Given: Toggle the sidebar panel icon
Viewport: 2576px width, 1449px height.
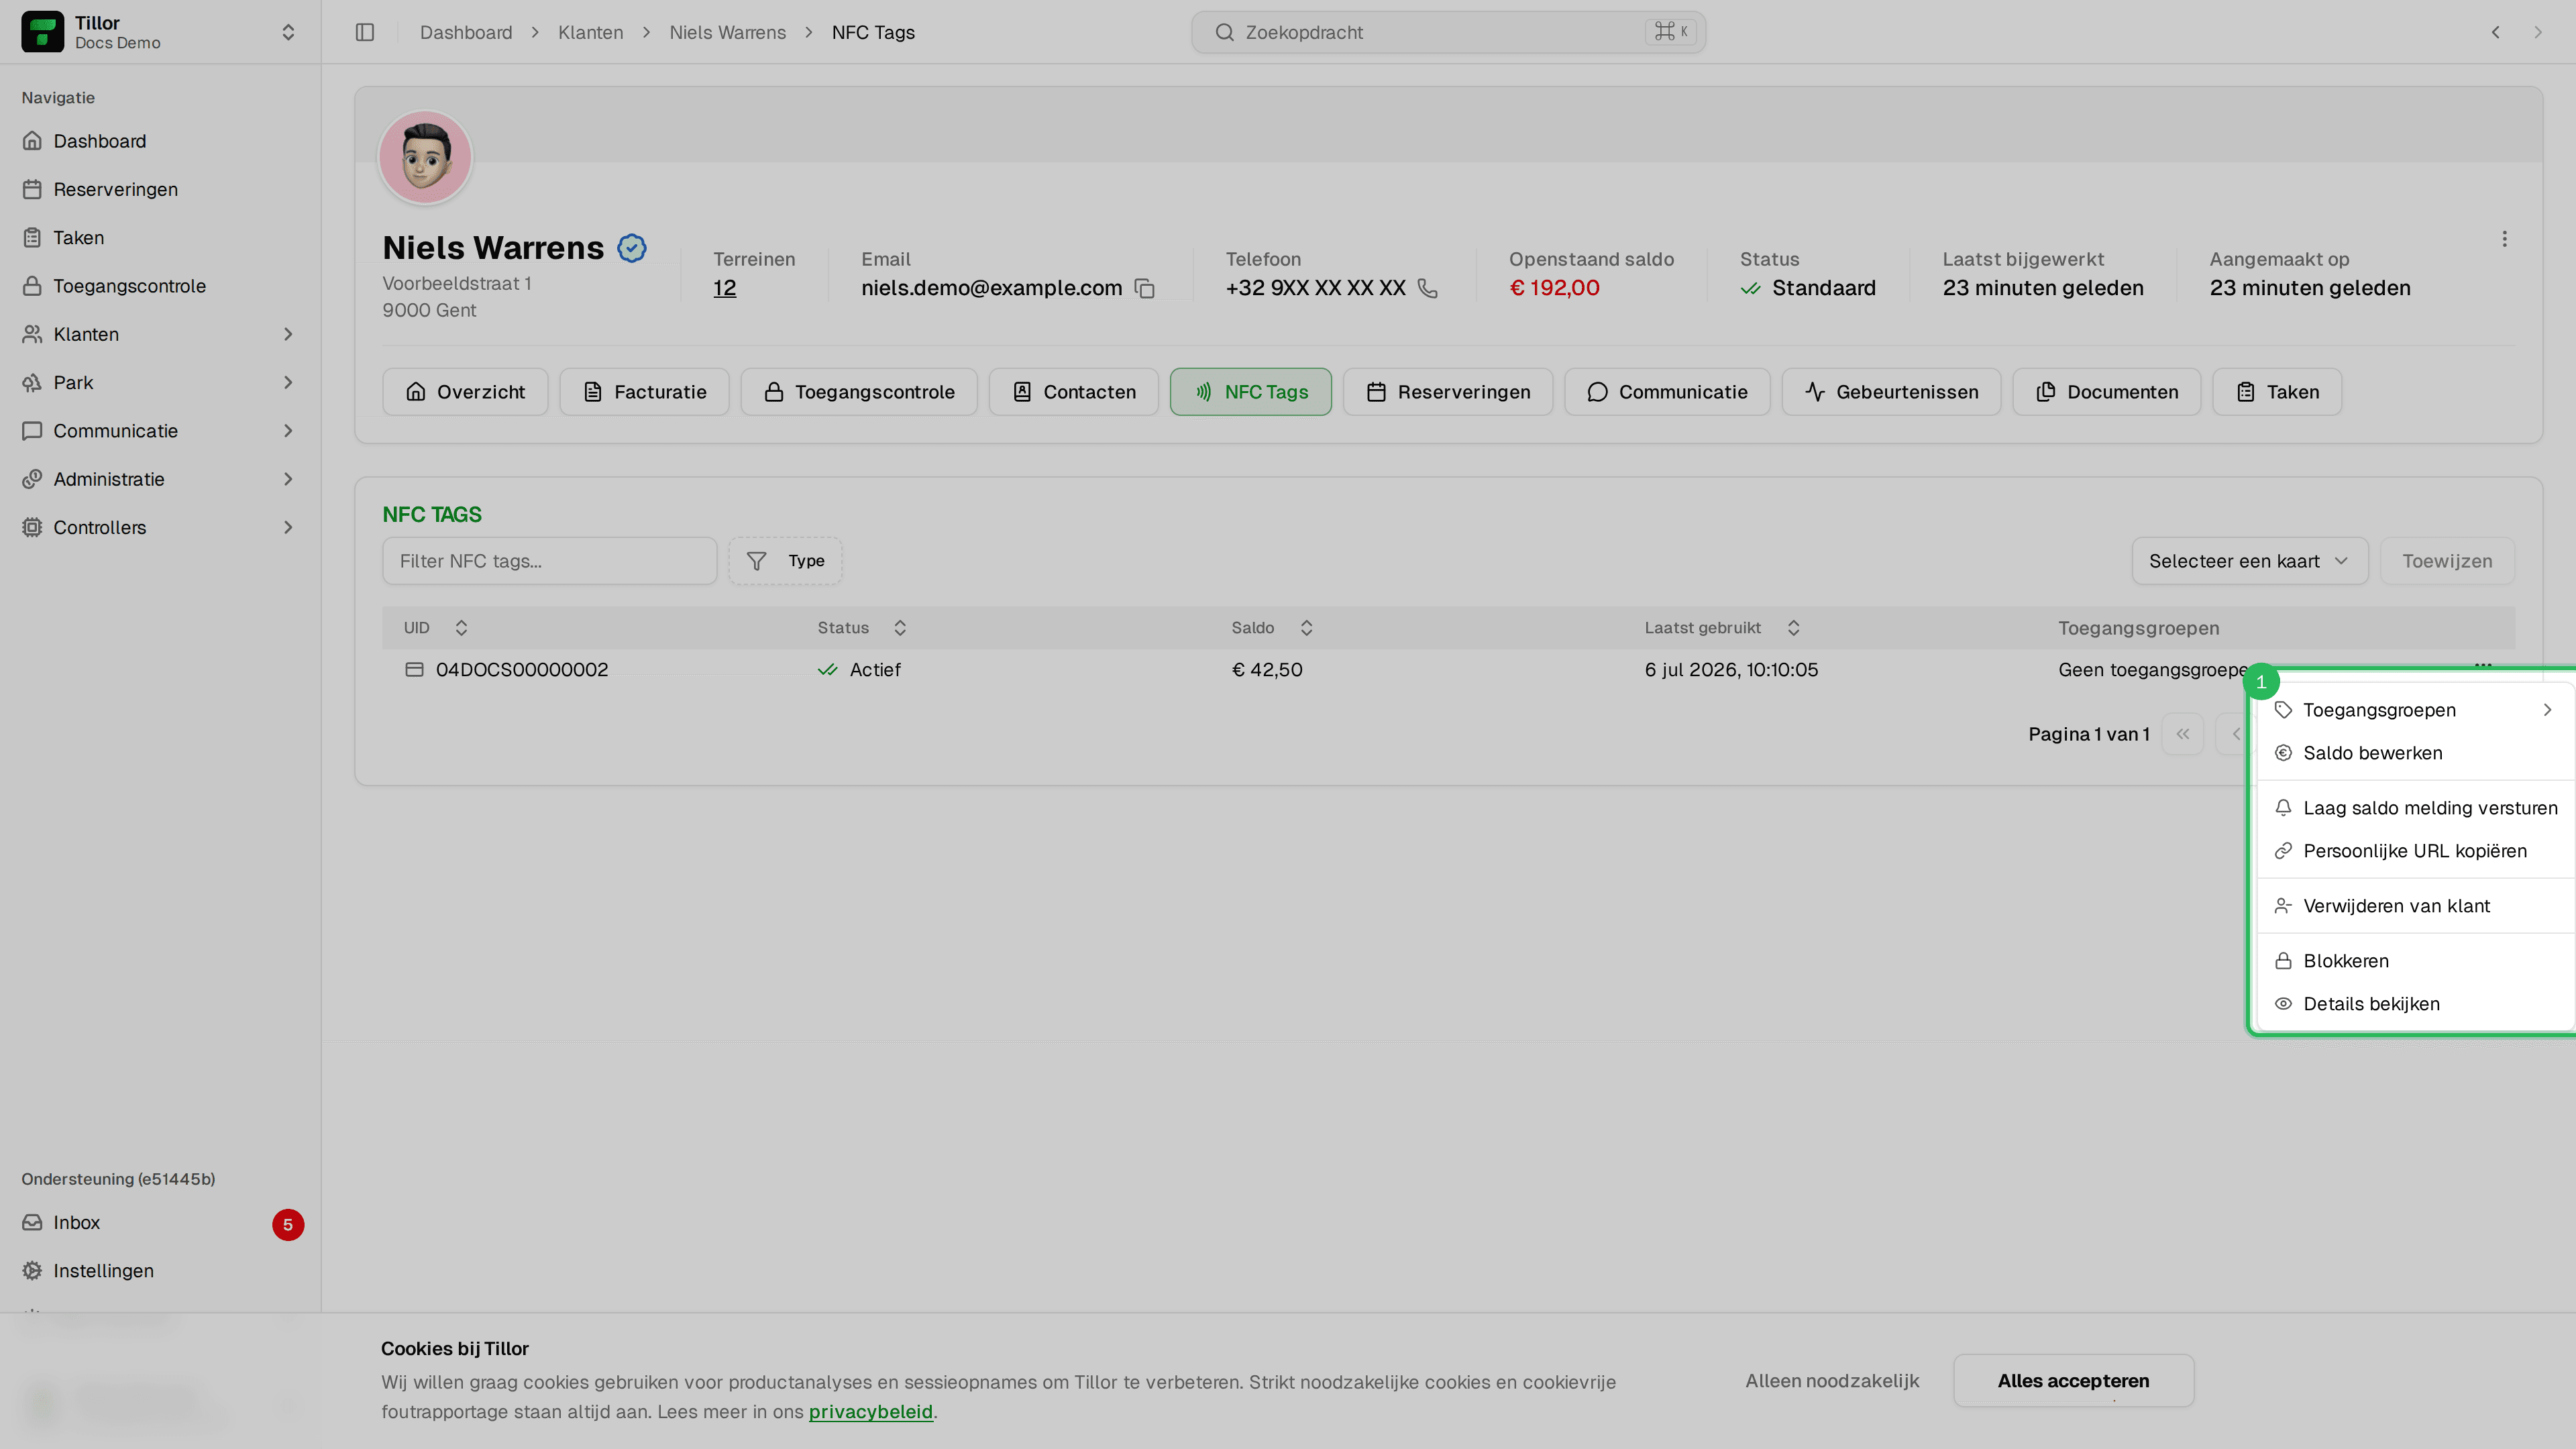Looking at the screenshot, I should tap(365, 32).
